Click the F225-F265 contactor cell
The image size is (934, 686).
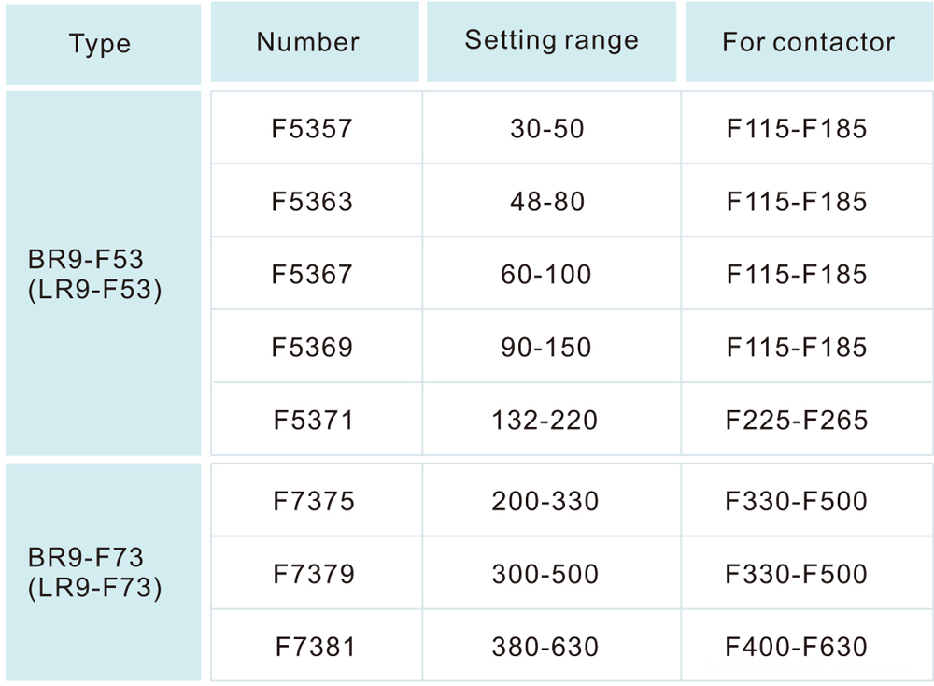point(797,420)
